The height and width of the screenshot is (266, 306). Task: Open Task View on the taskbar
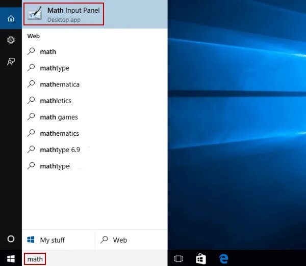point(178,259)
